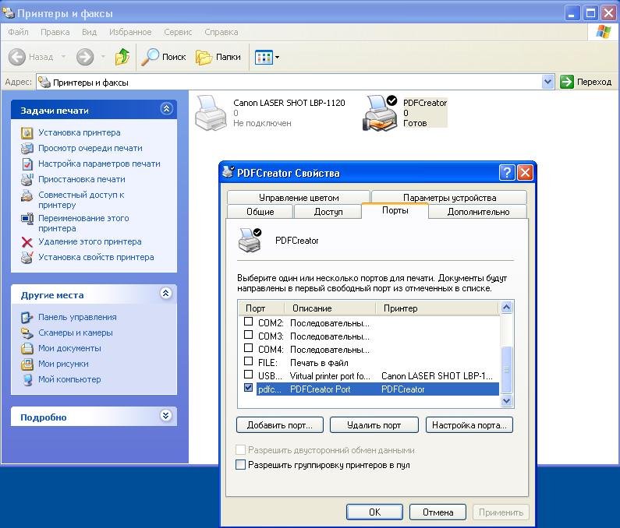Click the Принтер column header
620x528 pixels.
pyautogui.click(x=437, y=308)
